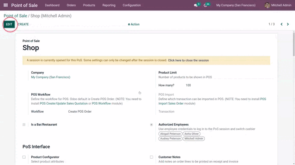Viewport: 295px width, 165px height.
Task: Click Audrey Peterson employee tag
Action: (170, 139)
